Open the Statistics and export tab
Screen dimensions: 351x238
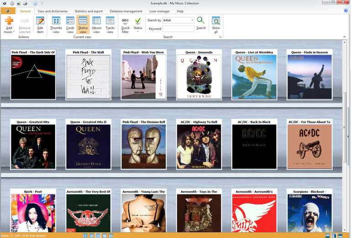pos(89,11)
